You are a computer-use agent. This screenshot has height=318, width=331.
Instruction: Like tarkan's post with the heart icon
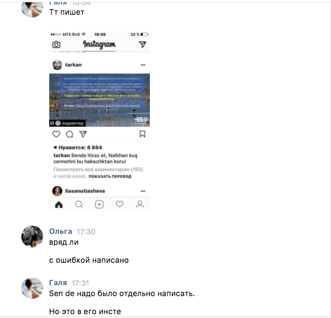click(56, 134)
